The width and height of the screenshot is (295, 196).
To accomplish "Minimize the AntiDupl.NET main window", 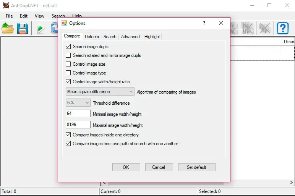I will 252,5.
